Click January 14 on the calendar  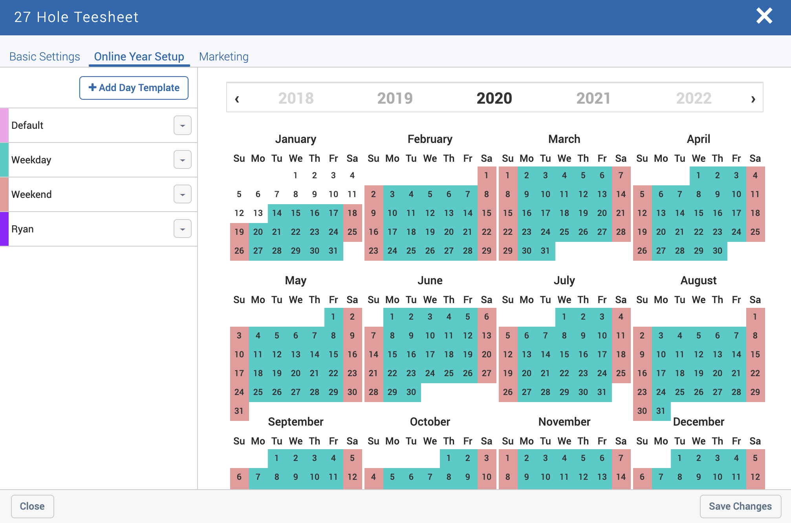(277, 213)
